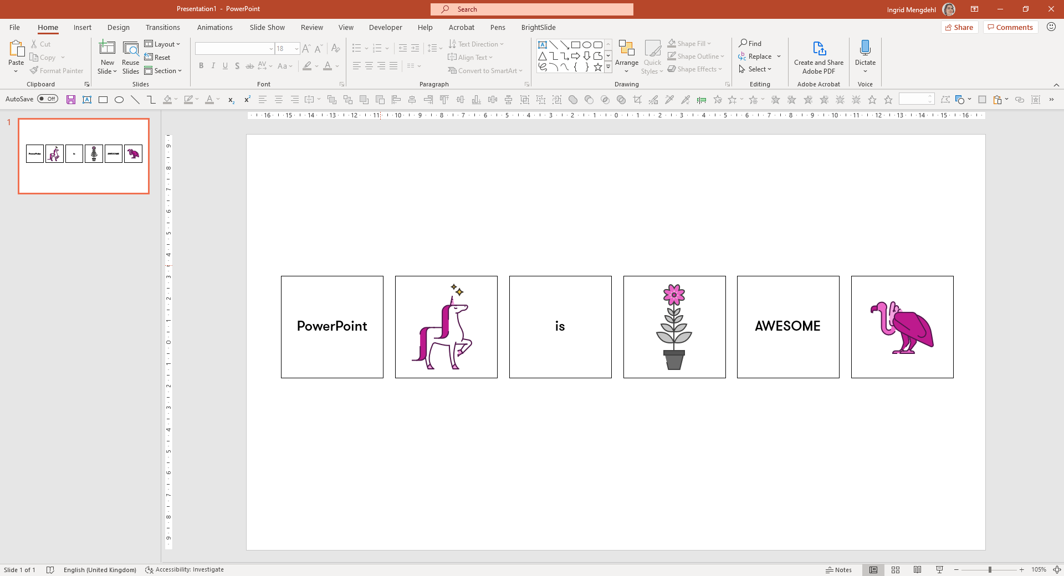The width and height of the screenshot is (1064, 576).
Task: Click the Share button
Action: pyautogui.click(x=959, y=27)
